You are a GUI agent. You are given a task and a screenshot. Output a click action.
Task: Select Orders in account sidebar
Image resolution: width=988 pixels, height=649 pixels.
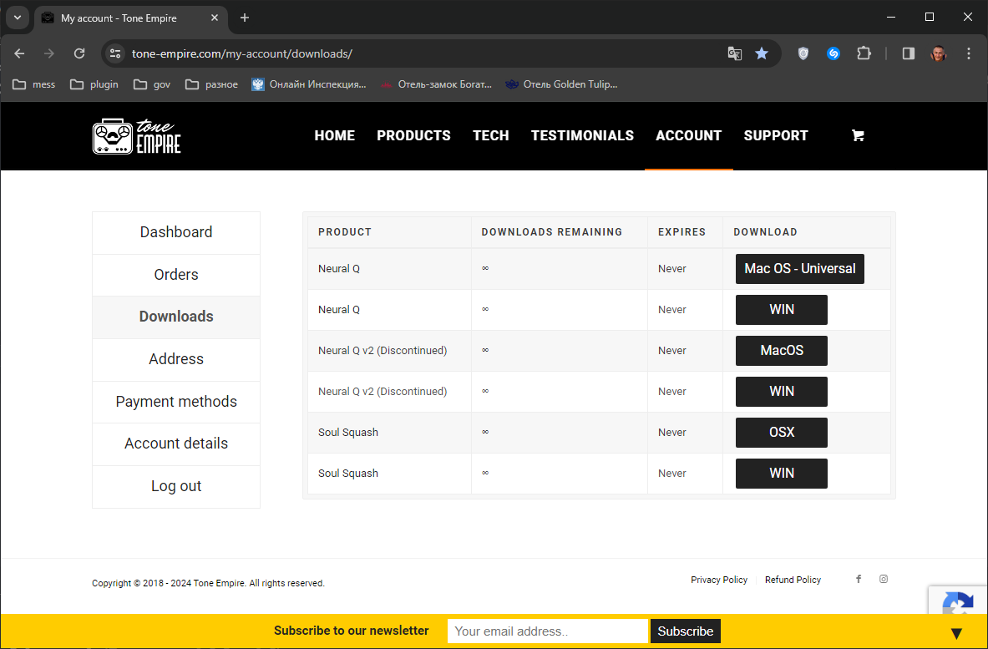(x=176, y=275)
